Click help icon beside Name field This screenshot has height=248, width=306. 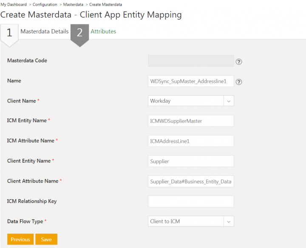(239, 82)
